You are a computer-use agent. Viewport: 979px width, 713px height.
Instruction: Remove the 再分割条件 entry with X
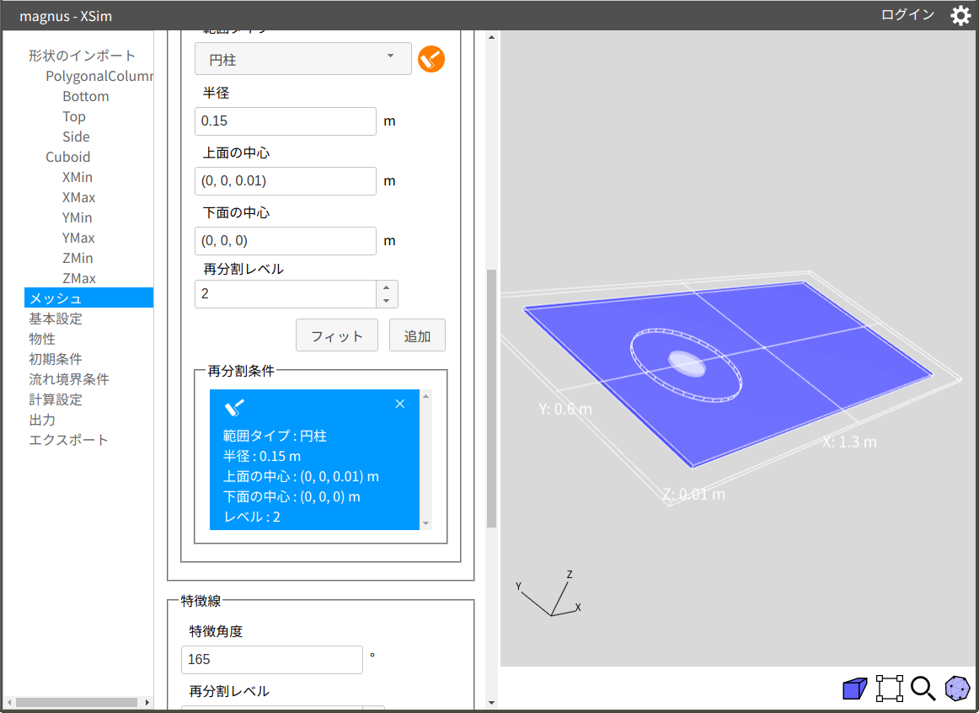coord(400,404)
